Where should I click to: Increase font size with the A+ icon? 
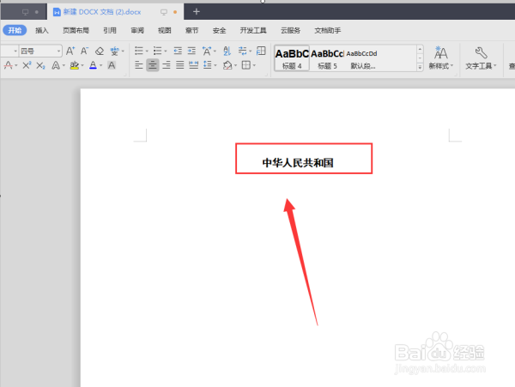[x=70, y=51]
